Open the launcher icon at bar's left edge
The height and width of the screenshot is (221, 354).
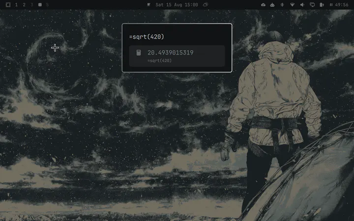click(x=8, y=5)
